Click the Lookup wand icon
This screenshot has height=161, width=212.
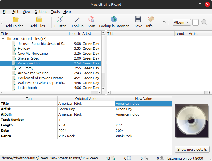tap(78, 20)
